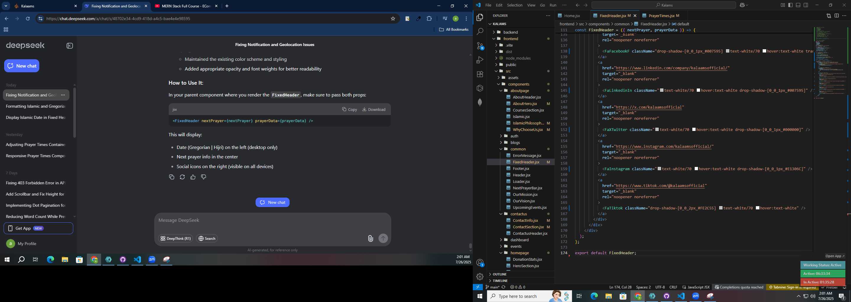Dislike the DeepSeek response with thumbs down
Screen dimensions: 851x302
click(x=204, y=177)
